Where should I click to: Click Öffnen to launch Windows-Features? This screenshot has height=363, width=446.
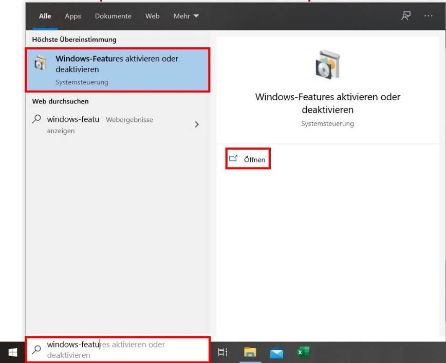tap(249, 159)
